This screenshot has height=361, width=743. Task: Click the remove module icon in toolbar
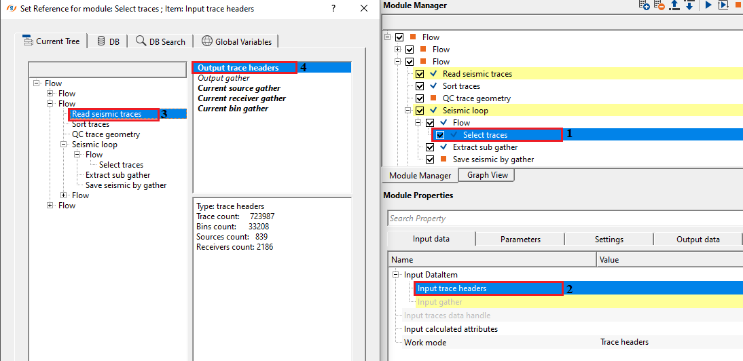[659, 5]
